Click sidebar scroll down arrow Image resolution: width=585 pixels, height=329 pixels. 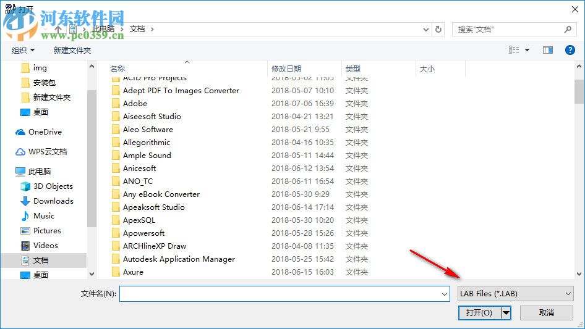coord(92,274)
